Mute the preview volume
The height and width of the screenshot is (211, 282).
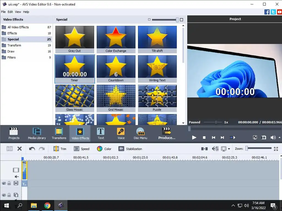tap(273, 138)
